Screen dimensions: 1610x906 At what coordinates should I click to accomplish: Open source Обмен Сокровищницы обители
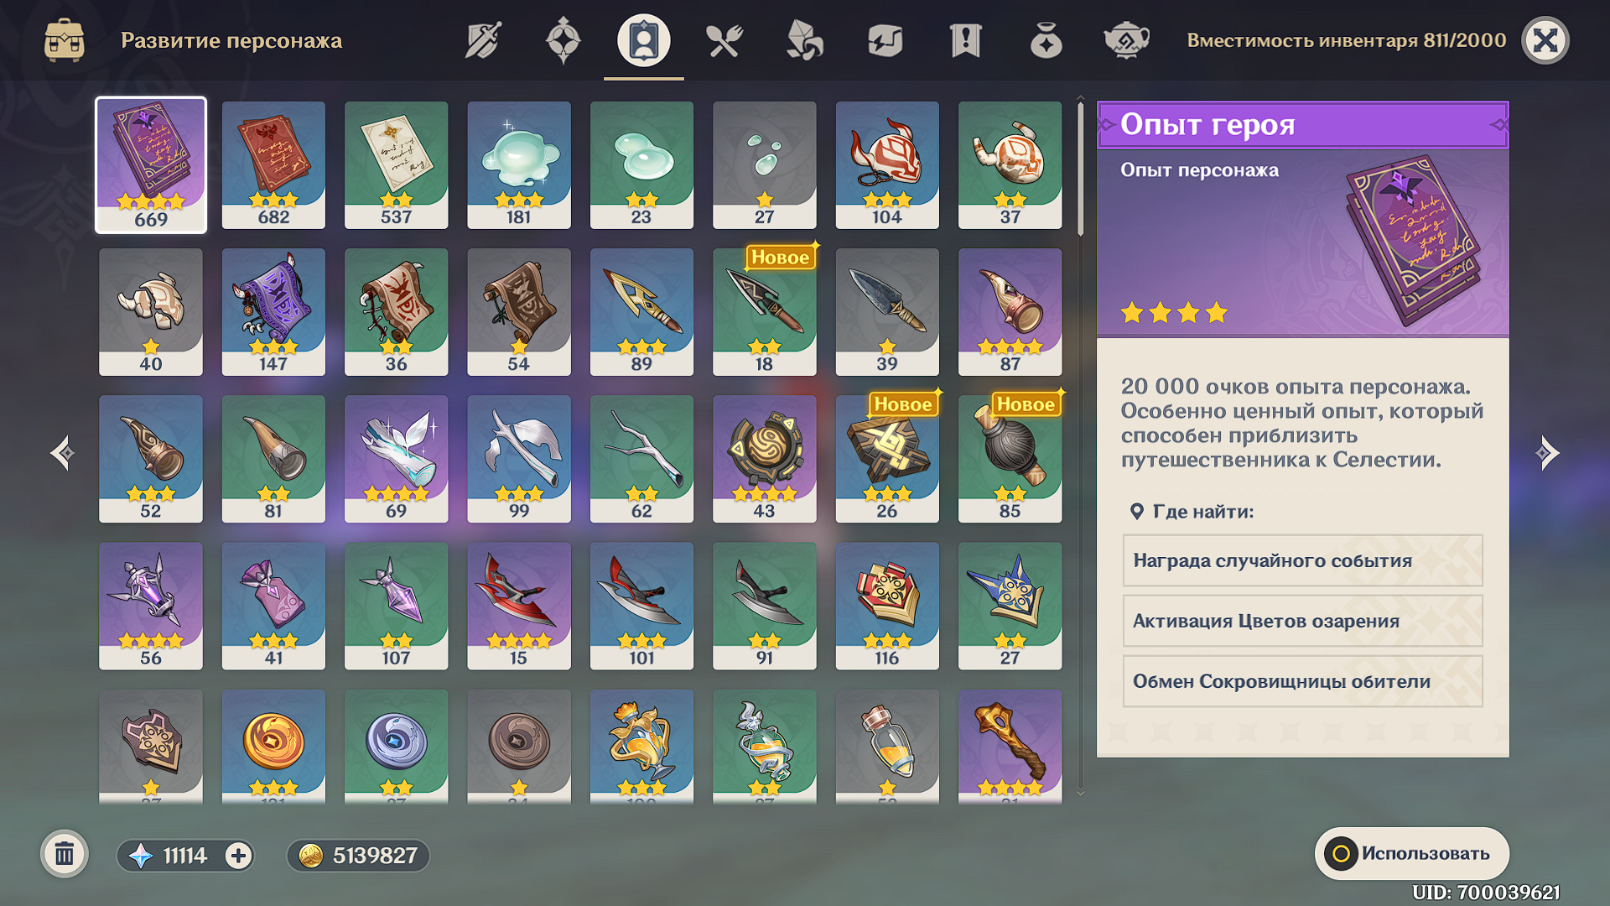pos(1303,681)
